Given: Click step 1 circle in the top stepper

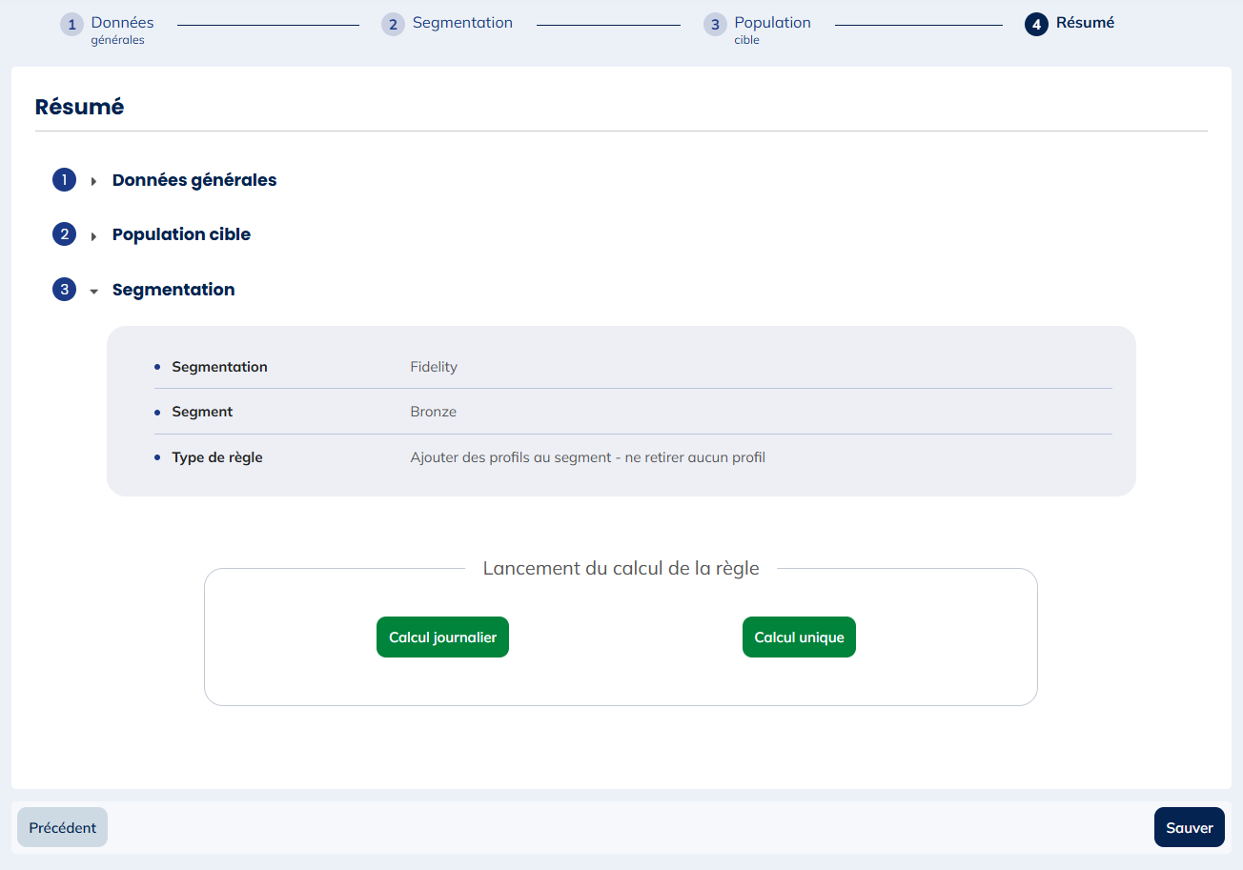Looking at the screenshot, I should point(71,25).
